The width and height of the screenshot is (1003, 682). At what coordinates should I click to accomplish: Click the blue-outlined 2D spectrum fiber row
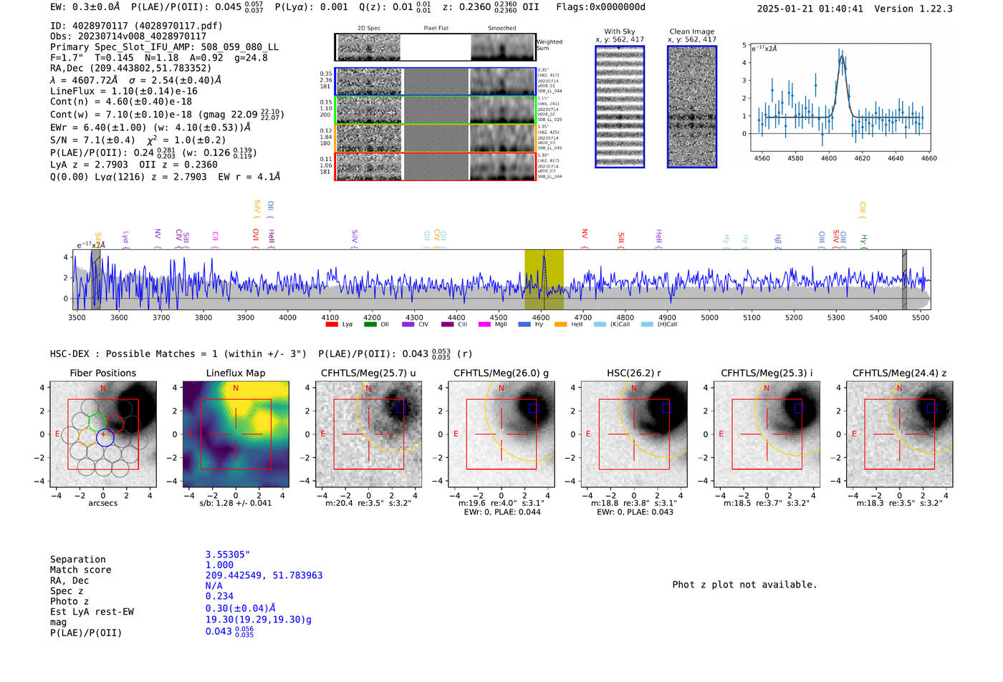(436, 82)
